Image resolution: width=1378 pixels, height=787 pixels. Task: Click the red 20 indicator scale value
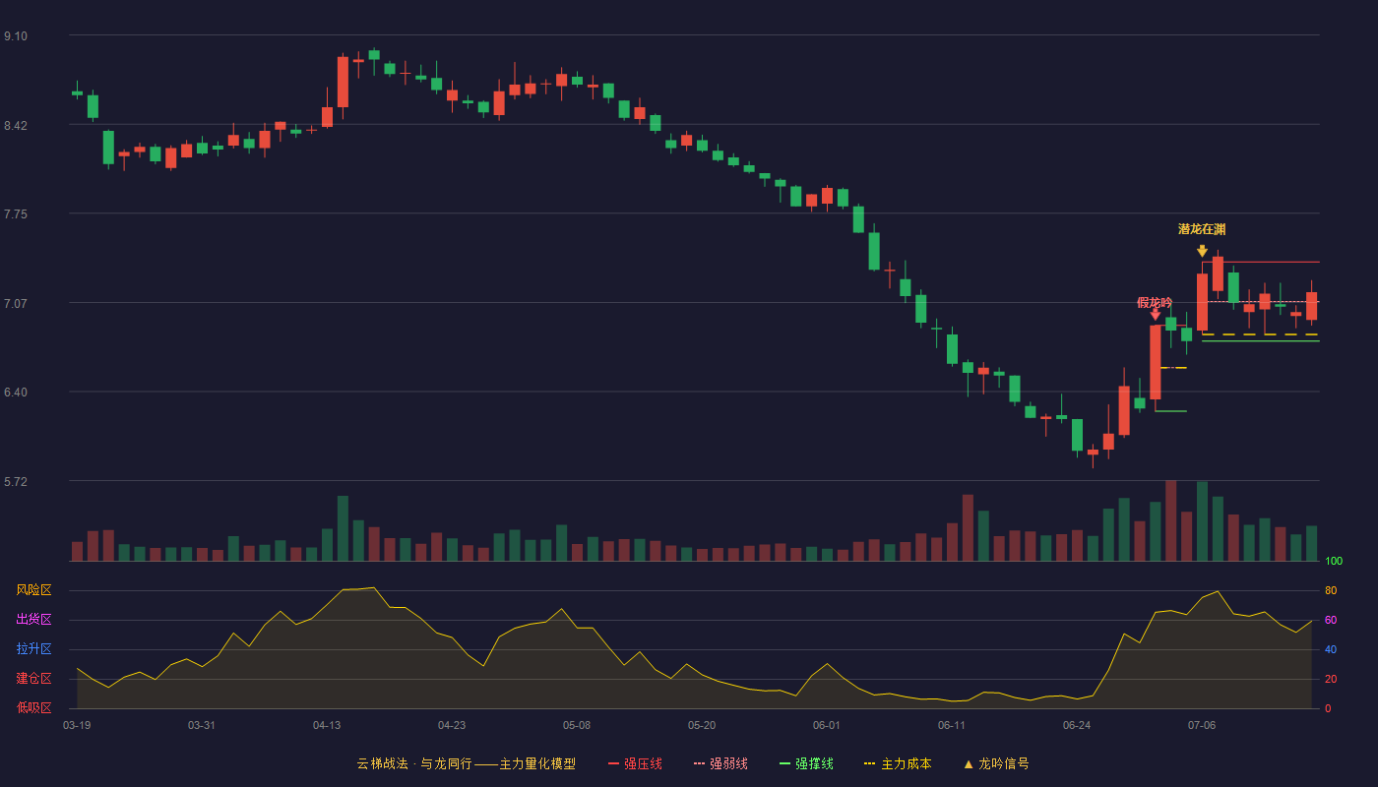point(1331,679)
